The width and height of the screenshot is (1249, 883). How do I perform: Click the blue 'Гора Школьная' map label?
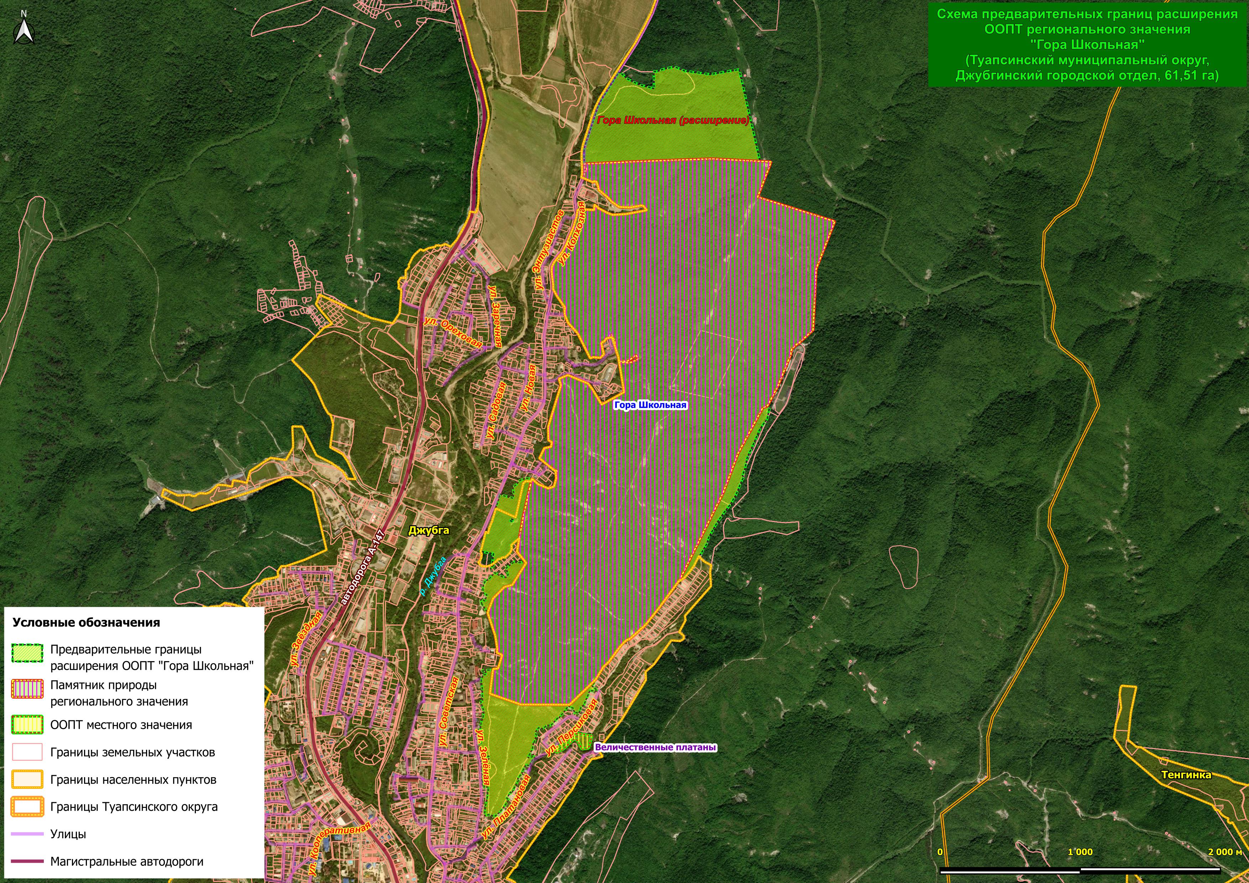650,405
